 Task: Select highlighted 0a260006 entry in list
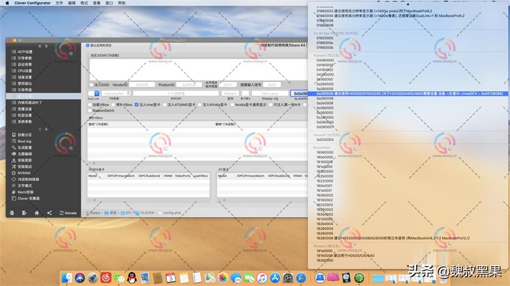[x=408, y=94]
